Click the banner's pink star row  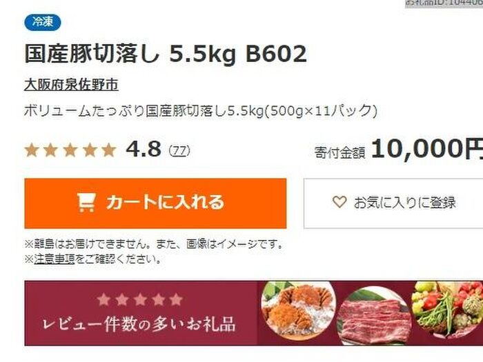coord(139,299)
